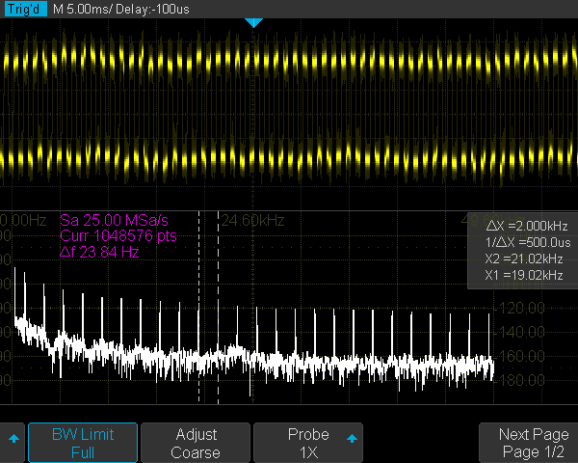Toggle BW Limit Full setting

click(x=82, y=443)
